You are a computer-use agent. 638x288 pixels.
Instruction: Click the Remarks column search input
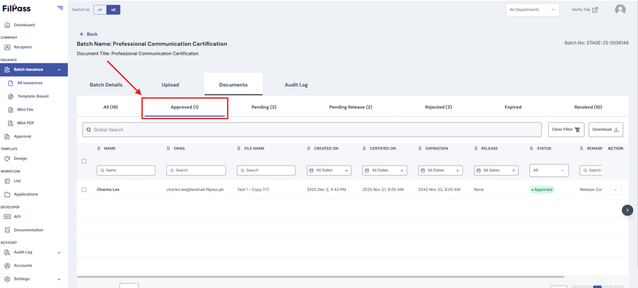[591, 170]
